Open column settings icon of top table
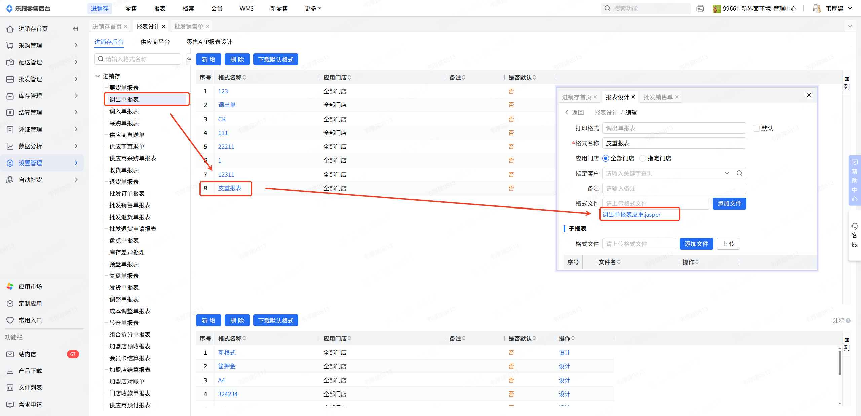 847,79
